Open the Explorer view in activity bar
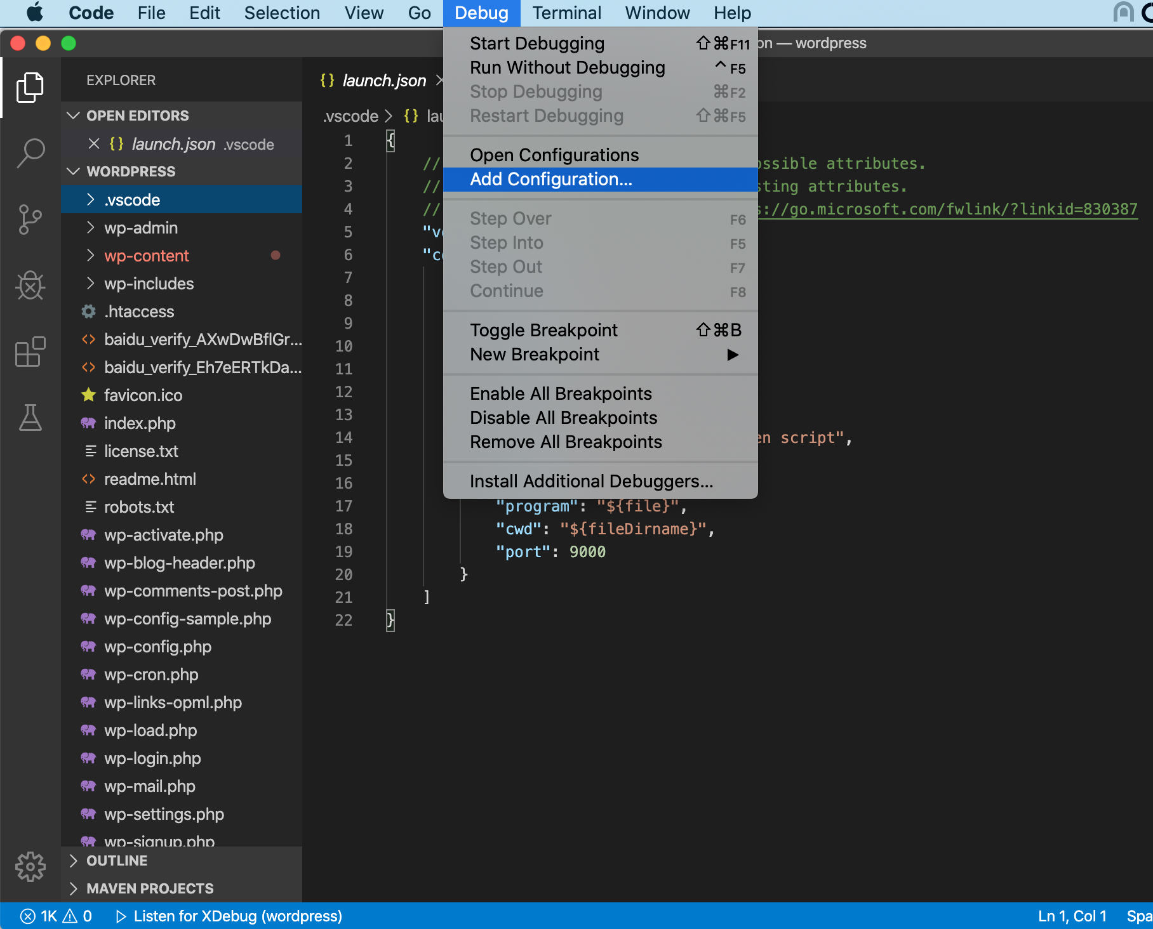This screenshot has height=929, width=1153. click(x=30, y=88)
